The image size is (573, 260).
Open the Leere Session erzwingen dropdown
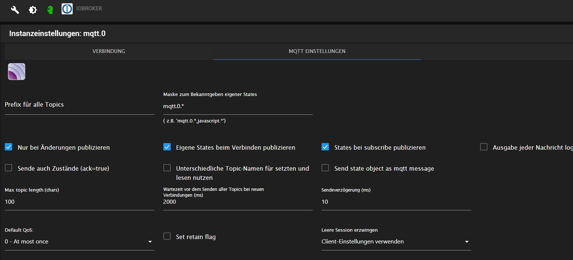(x=396, y=242)
